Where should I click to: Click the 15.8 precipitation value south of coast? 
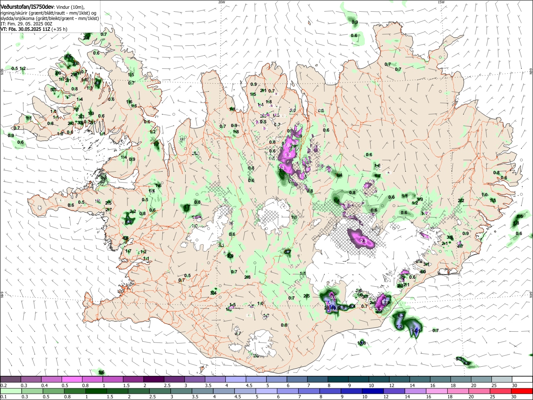362,343
